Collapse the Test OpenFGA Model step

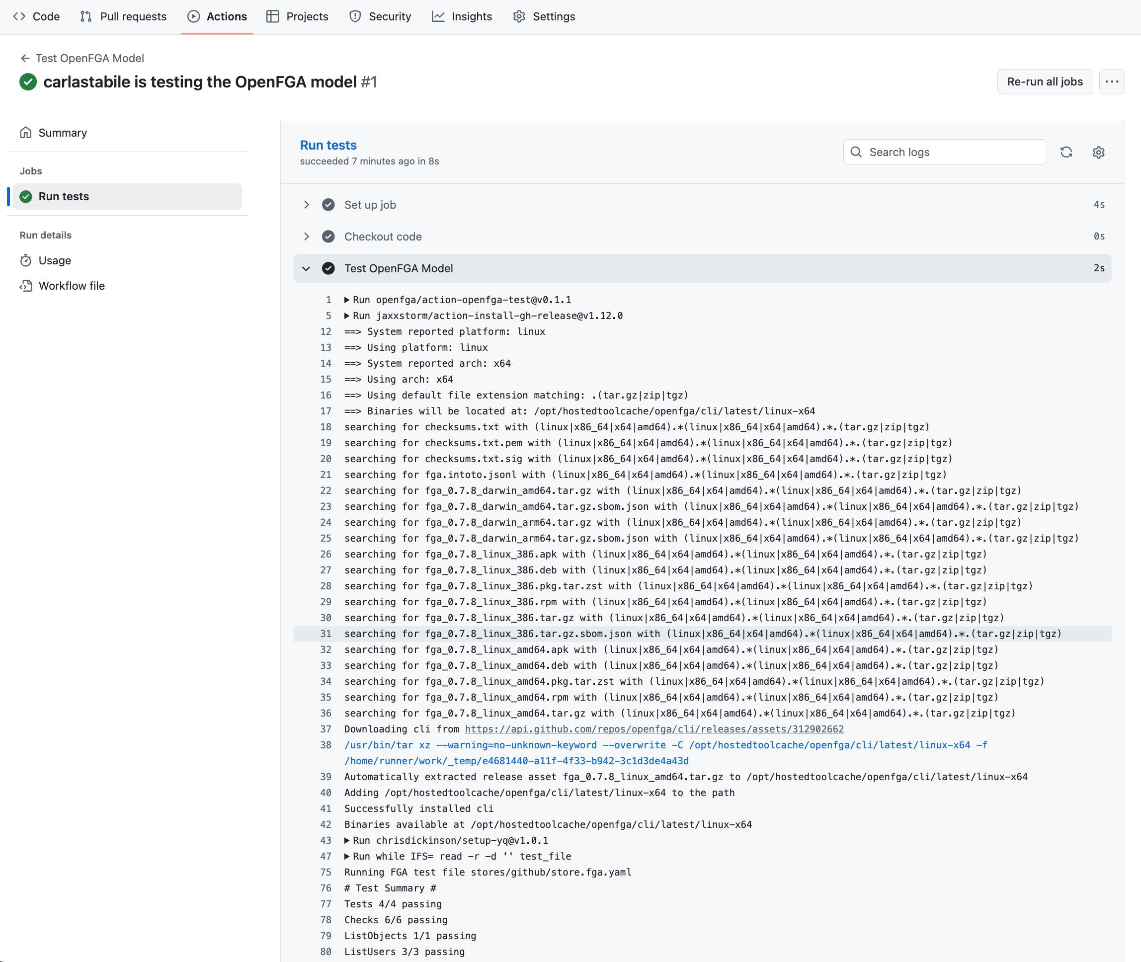coord(307,268)
